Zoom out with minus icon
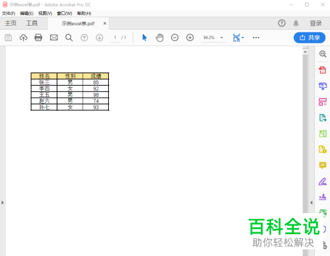The image size is (330, 256). point(175,38)
